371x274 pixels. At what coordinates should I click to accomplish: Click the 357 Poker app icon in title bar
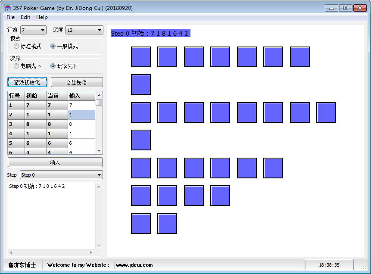coord(8,8)
